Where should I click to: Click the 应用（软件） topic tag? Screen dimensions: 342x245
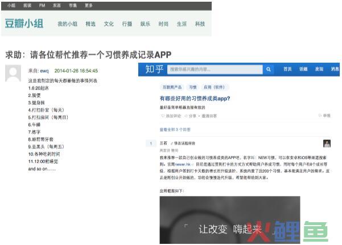tap(214, 87)
